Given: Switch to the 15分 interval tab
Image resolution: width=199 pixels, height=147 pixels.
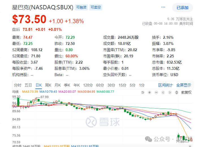Looking at the screenshot, I should point(122,85).
